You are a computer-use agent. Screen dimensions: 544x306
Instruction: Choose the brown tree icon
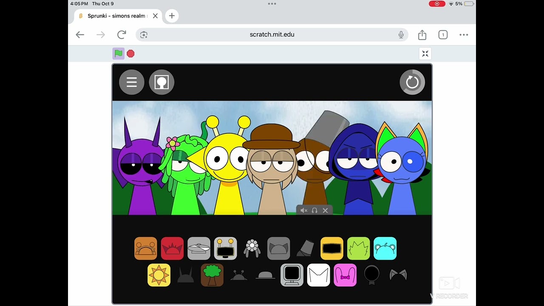point(212,275)
